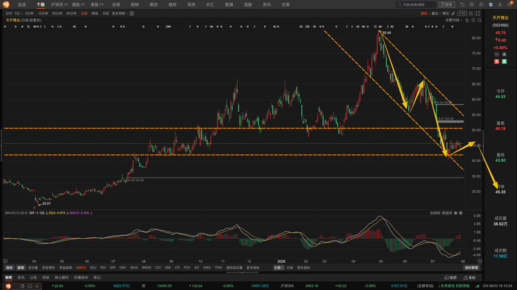Open 更多指标 after TRIX

click(x=253, y=267)
